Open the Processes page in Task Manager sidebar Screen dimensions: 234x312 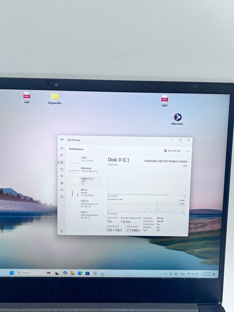click(62, 155)
